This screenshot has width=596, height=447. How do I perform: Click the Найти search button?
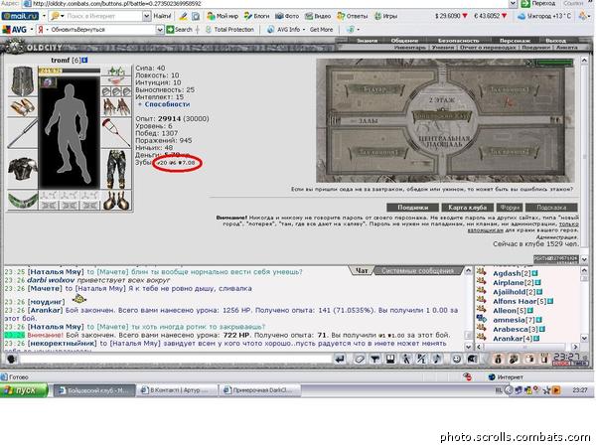click(162, 16)
